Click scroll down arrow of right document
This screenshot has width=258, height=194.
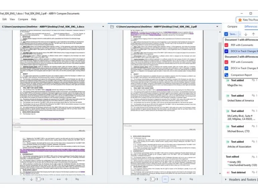(220, 174)
